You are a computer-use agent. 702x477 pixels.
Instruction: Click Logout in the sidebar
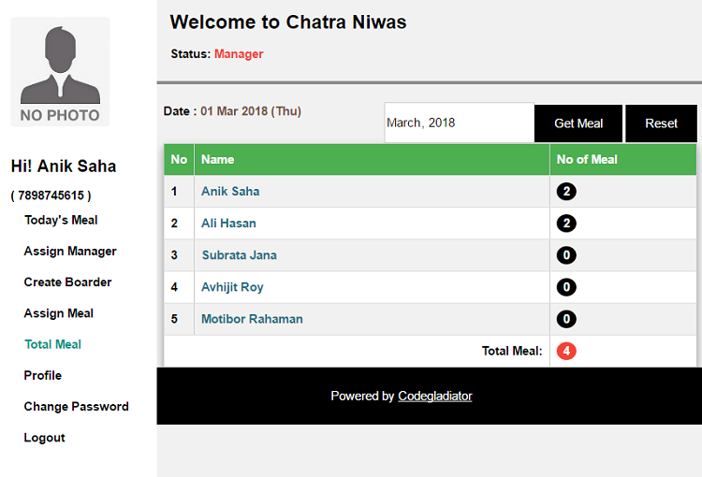[45, 438]
